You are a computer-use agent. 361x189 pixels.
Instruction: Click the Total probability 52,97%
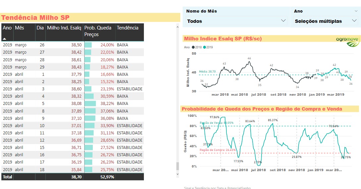click(x=107, y=177)
